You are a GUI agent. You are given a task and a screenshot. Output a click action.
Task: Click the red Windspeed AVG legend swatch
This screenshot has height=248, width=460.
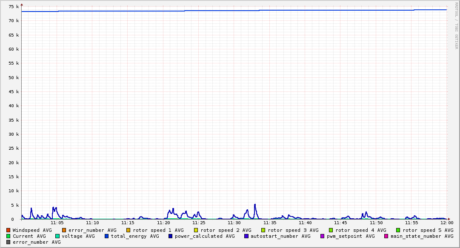tap(8, 230)
